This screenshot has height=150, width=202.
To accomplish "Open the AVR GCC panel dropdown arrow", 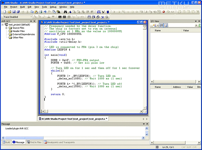I will tap(31, 21).
